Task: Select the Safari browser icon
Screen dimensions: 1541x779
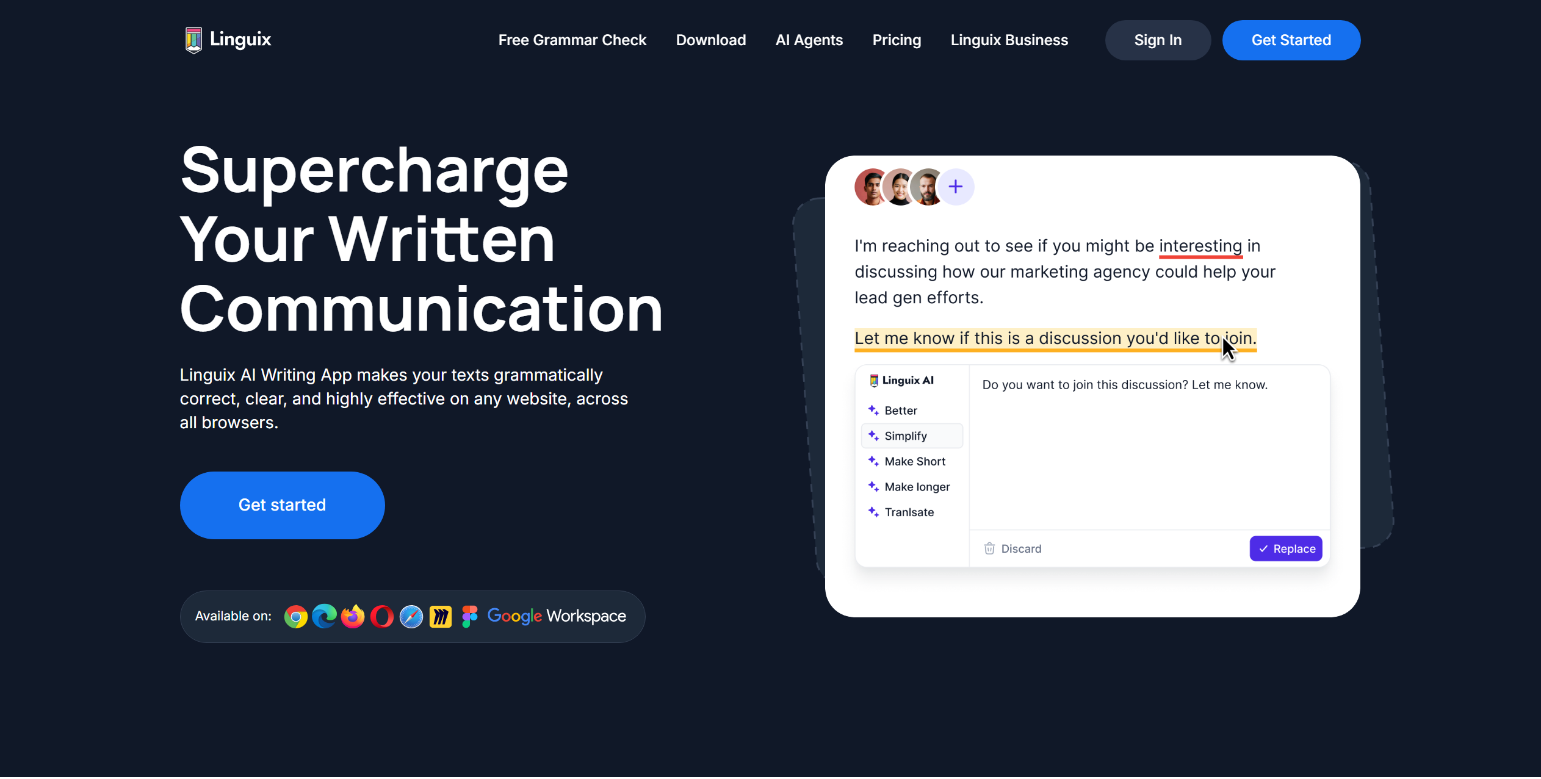Action: (x=411, y=617)
